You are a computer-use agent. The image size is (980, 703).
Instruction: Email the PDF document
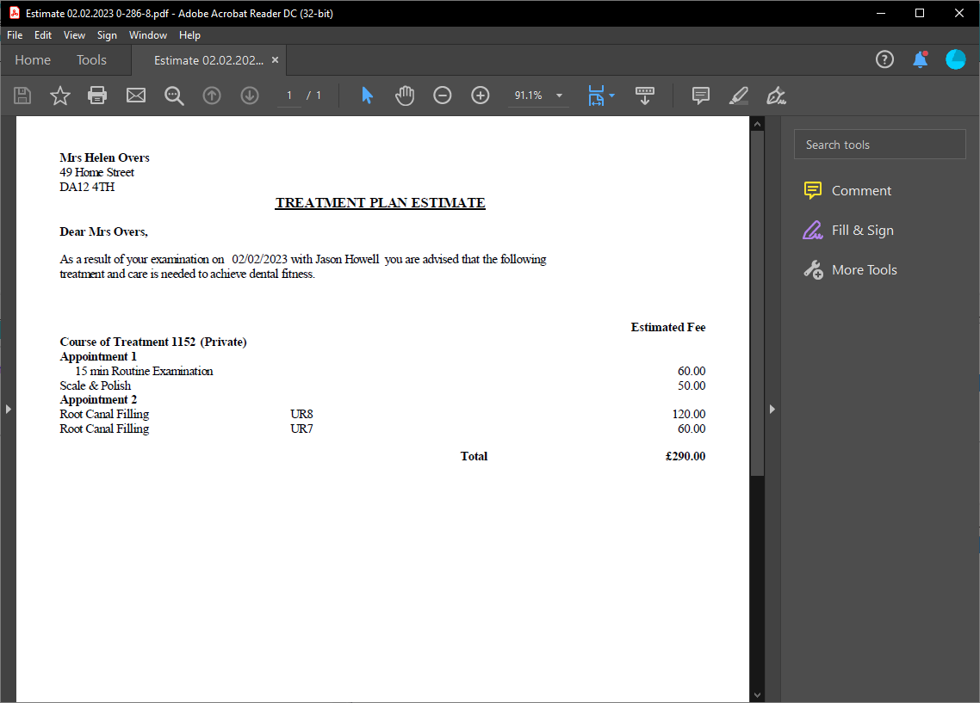click(135, 96)
